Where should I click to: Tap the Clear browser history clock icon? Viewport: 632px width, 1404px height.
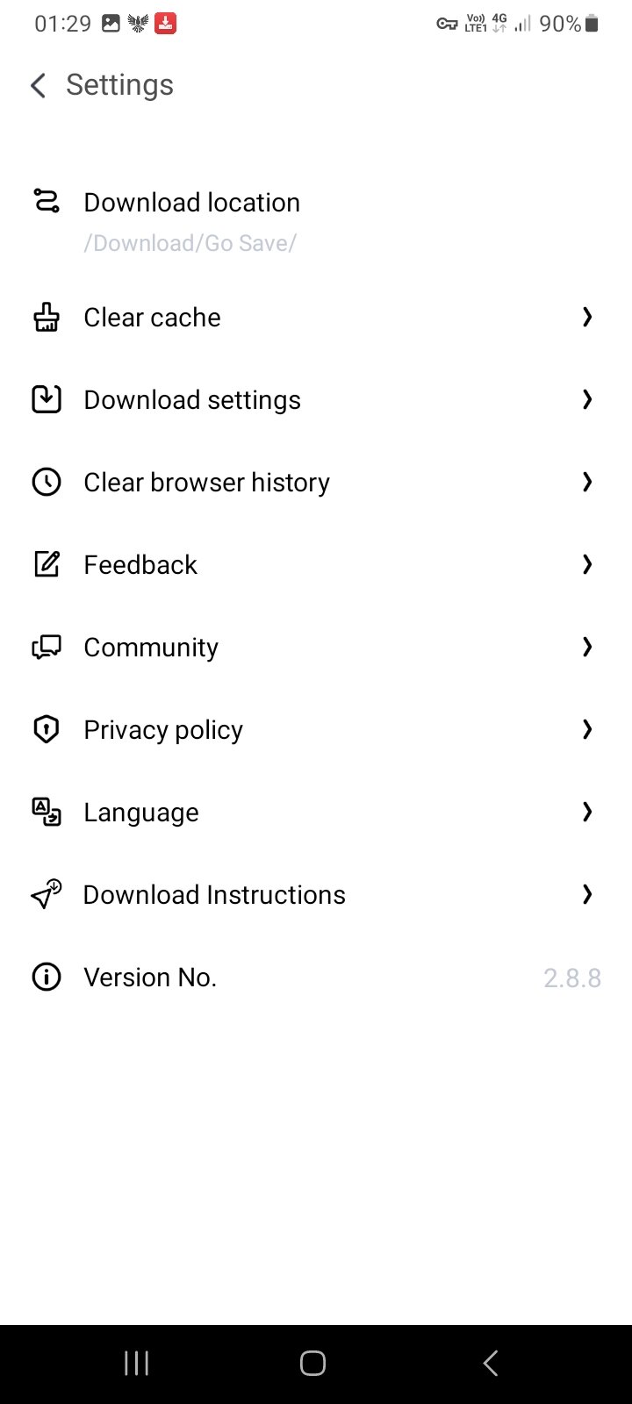click(46, 482)
